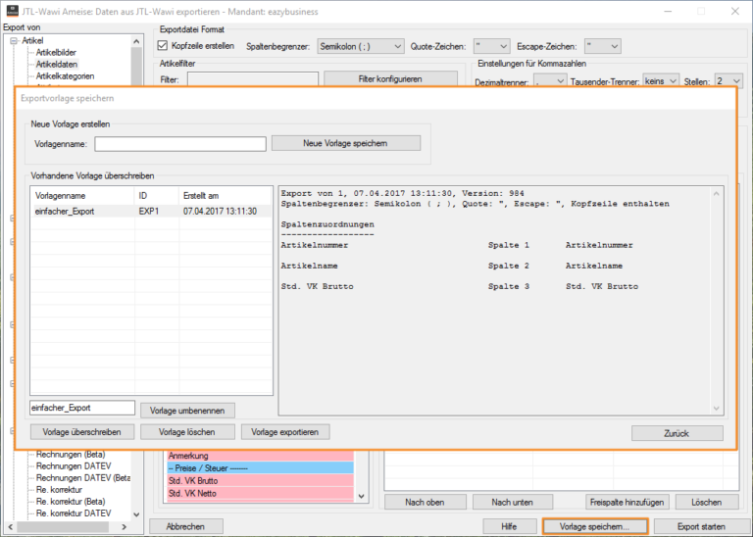The image size is (753, 537).
Task: Collapse the Artikel tree node
Action: (x=13, y=41)
